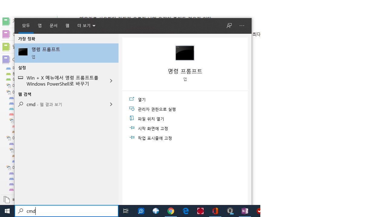Open the Windows Start button
The height and width of the screenshot is (217, 387).
[x=7, y=211]
